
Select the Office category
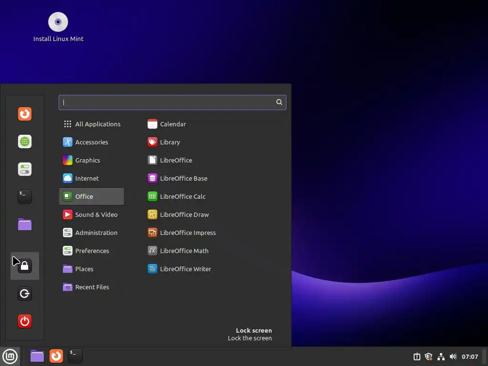click(91, 196)
